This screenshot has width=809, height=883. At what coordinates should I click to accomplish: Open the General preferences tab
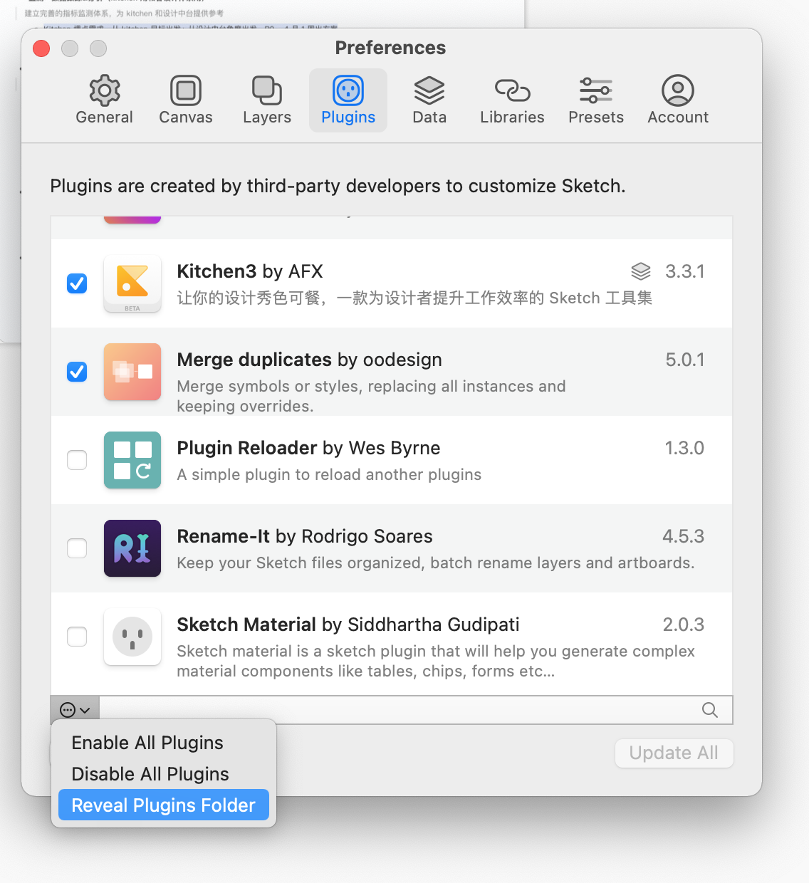(105, 100)
